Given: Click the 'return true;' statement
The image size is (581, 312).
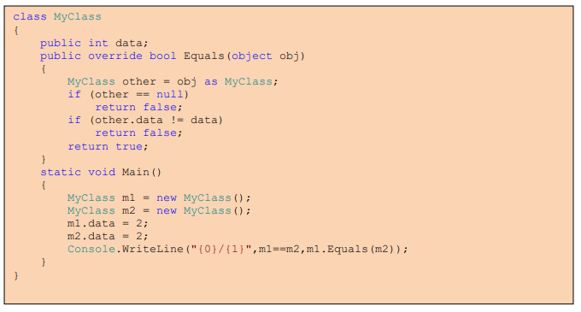Looking at the screenshot, I should (x=108, y=146).
